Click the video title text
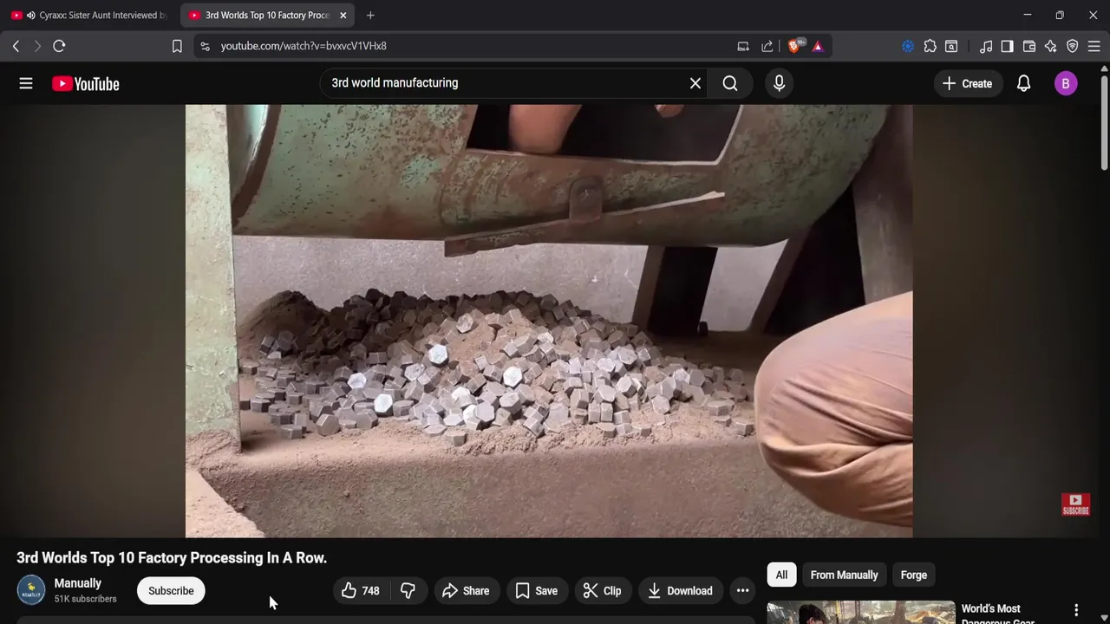Screen dimensions: 1110x624 tap(172, 557)
